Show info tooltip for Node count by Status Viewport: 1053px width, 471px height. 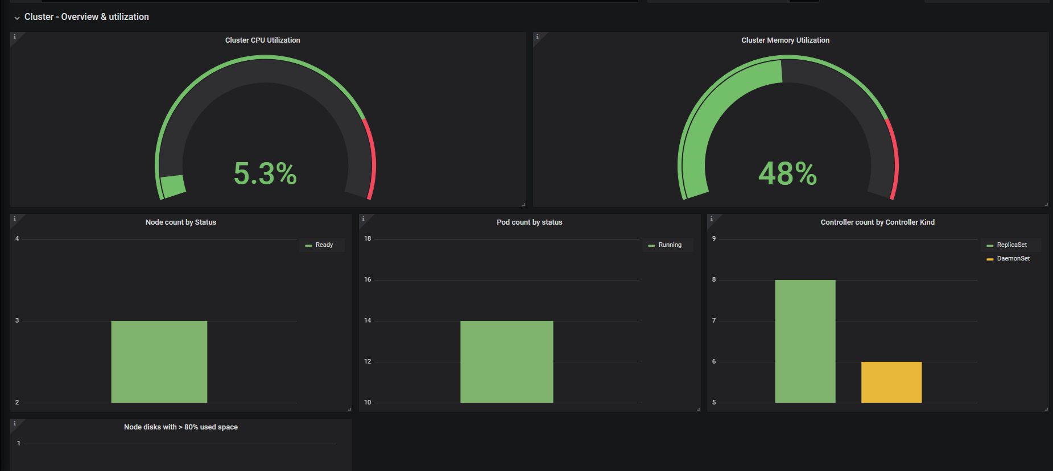tap(15, 218)
